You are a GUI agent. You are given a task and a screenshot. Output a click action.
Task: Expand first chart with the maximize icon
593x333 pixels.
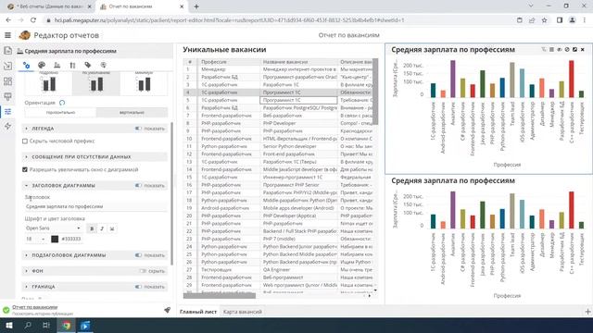(574, 49)
